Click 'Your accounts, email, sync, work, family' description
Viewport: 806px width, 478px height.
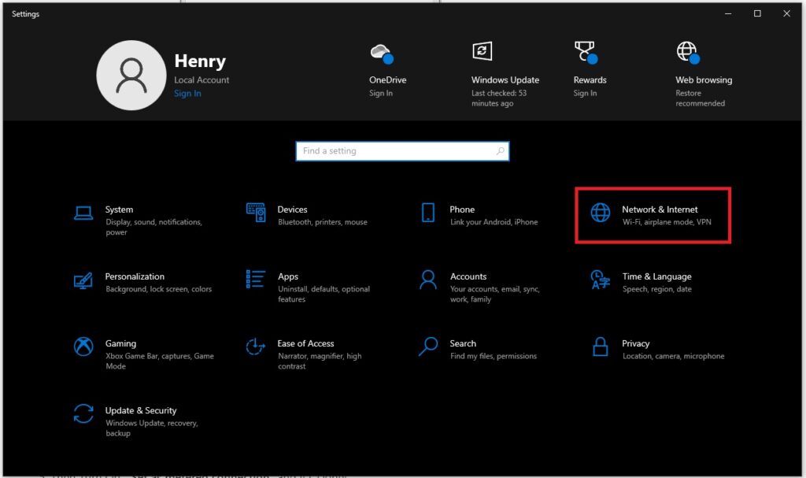495,294
